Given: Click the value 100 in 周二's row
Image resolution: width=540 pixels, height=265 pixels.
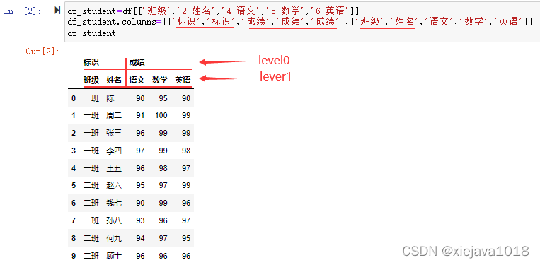Looking at the screenshot, I should [x=161, y=115].
